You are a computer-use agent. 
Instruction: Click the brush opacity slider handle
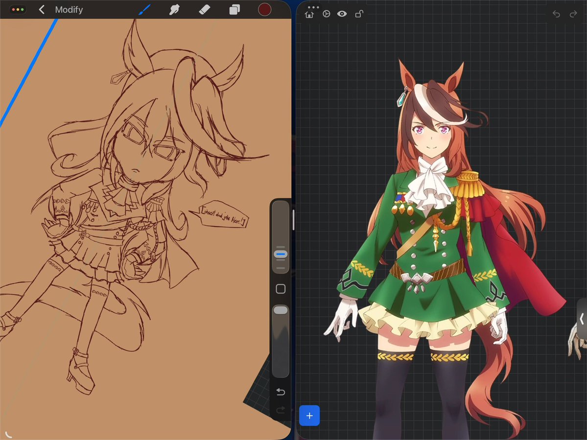pos(281,310)
